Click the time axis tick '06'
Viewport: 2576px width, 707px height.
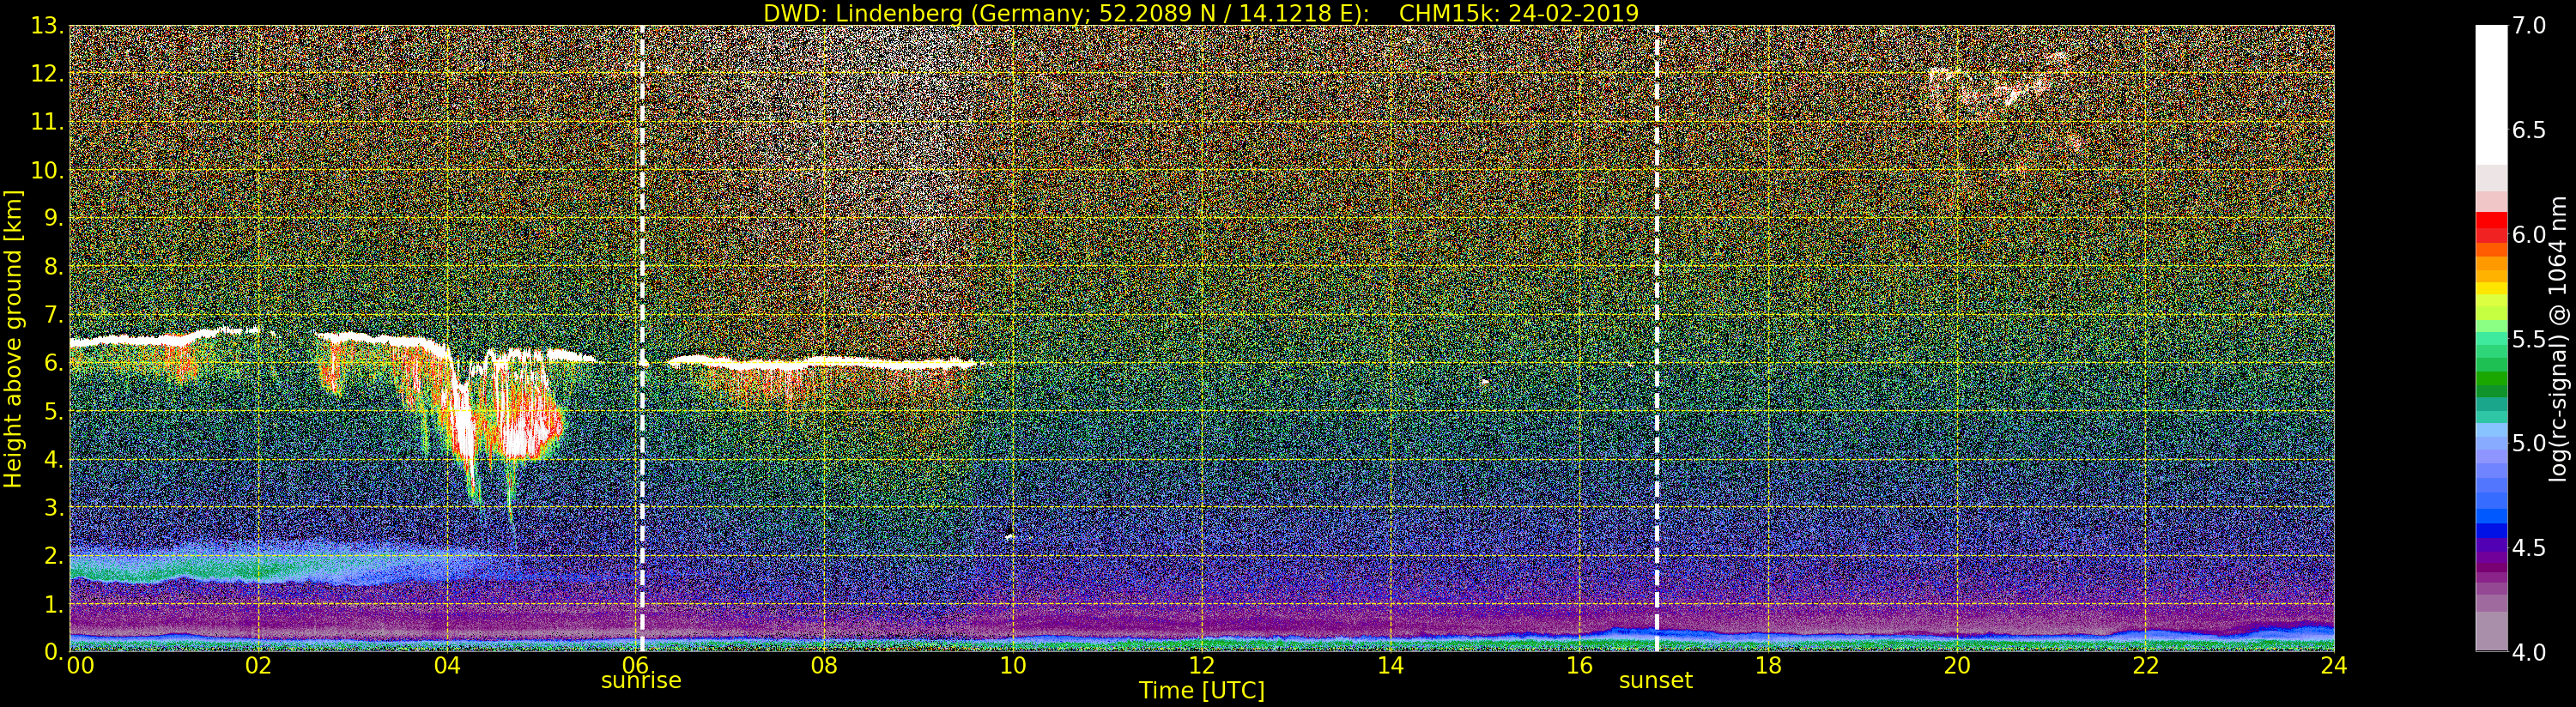635,666
